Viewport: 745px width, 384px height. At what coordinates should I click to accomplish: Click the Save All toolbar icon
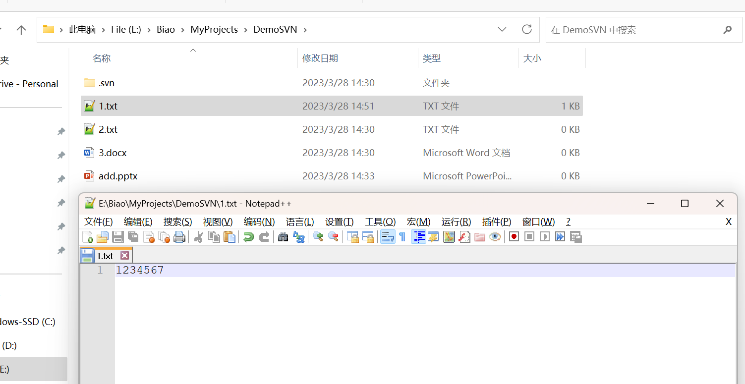tap(133, 237)
